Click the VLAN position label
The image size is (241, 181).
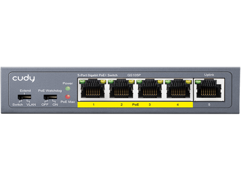click(31, 104)
